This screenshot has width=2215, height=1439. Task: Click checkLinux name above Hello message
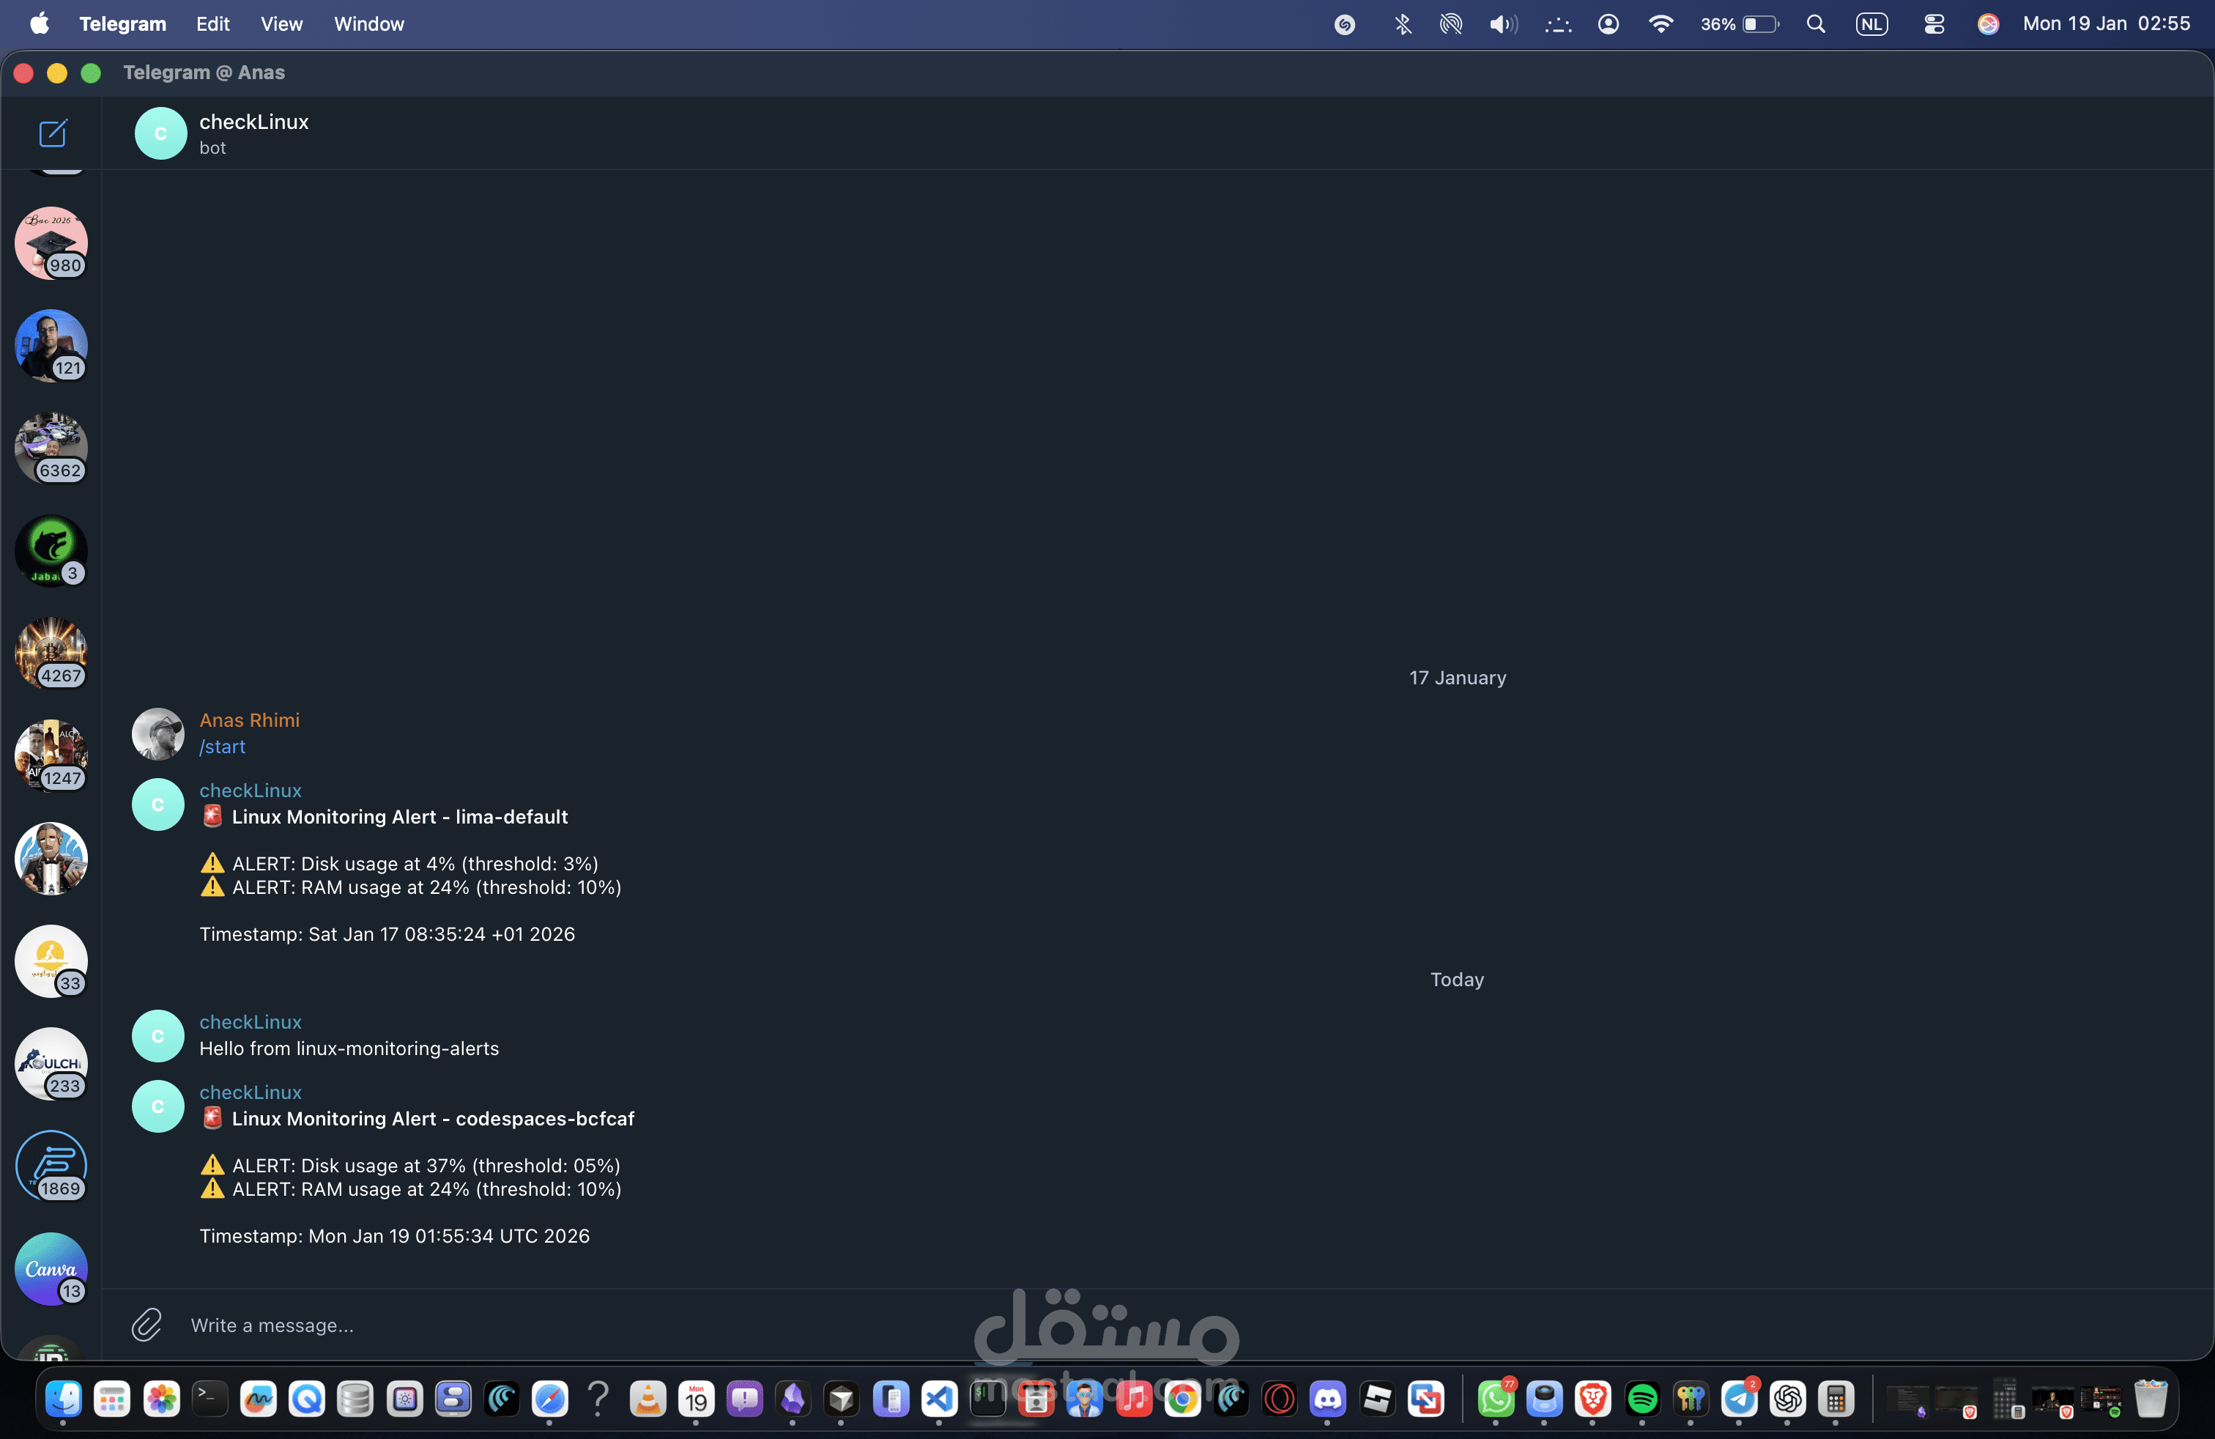[251, 1021]
